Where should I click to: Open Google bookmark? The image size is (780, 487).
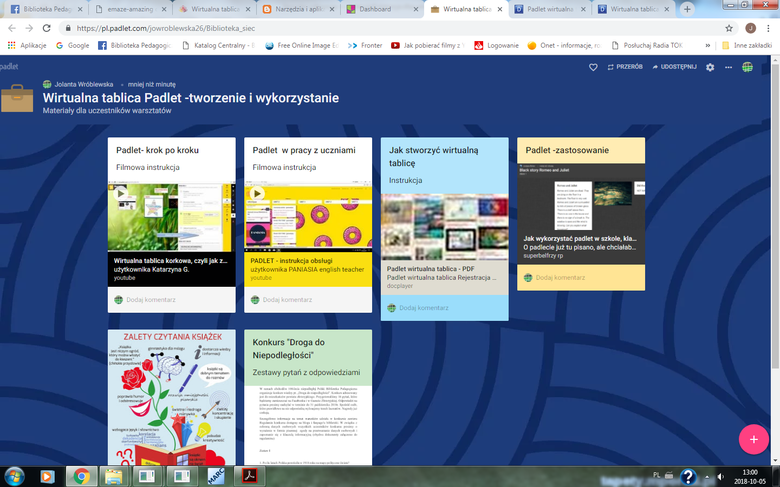pyautogui.click(x=73, y=45)
